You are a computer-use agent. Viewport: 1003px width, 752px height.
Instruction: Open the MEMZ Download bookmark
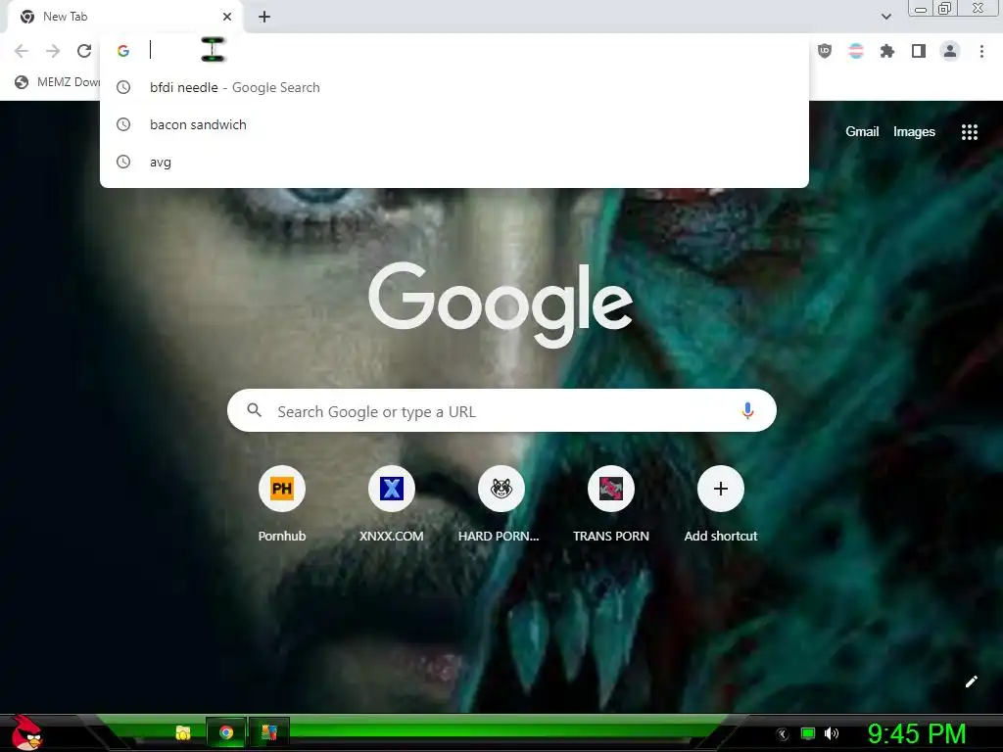coord(58,82)
